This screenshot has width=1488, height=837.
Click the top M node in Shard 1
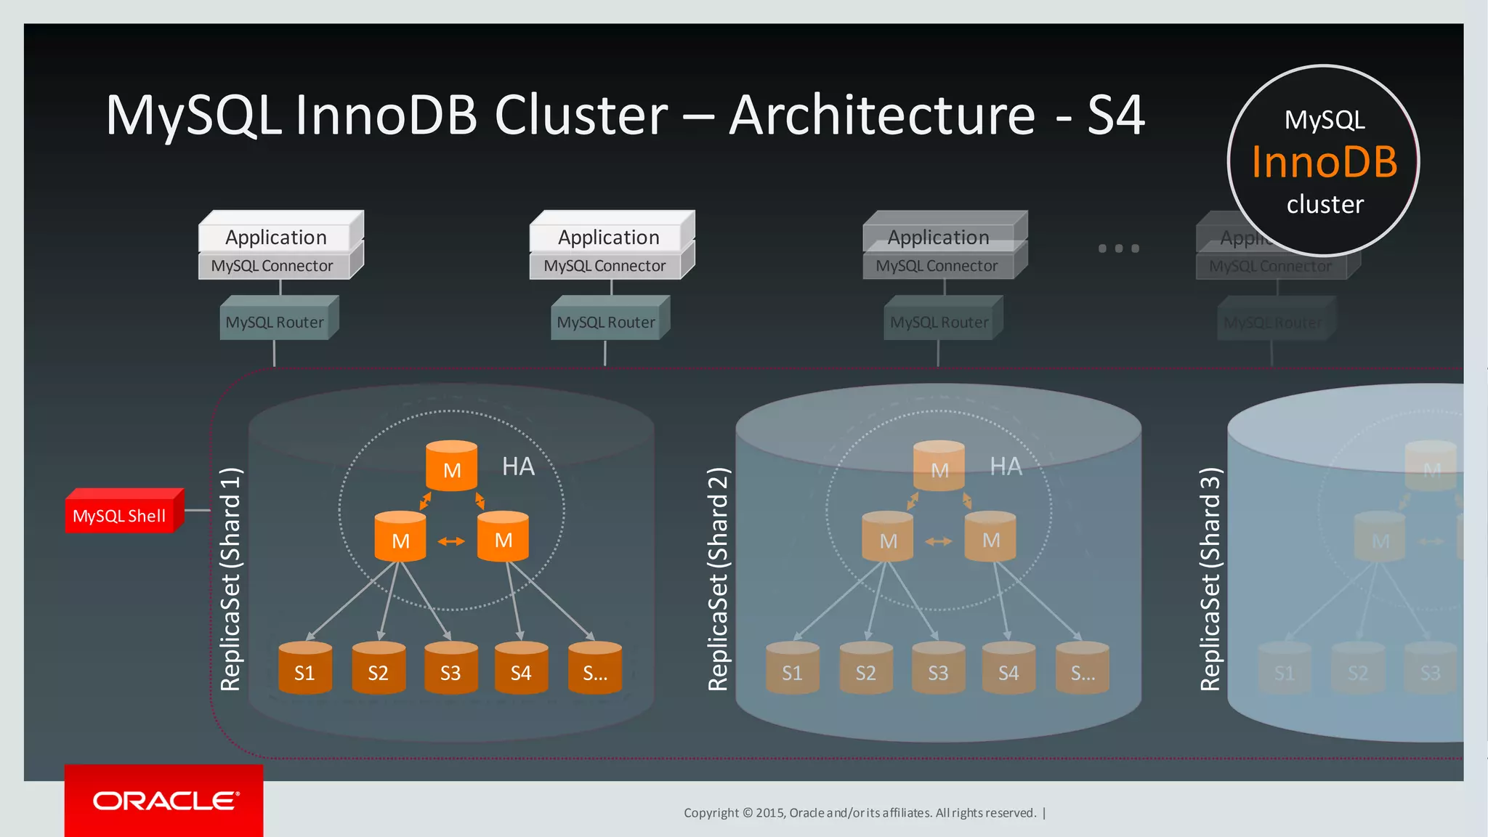[451, 468]
